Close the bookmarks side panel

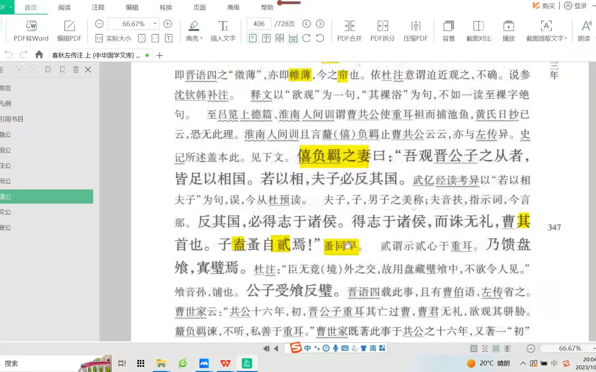pyautogui.click(x=88, y=70)
